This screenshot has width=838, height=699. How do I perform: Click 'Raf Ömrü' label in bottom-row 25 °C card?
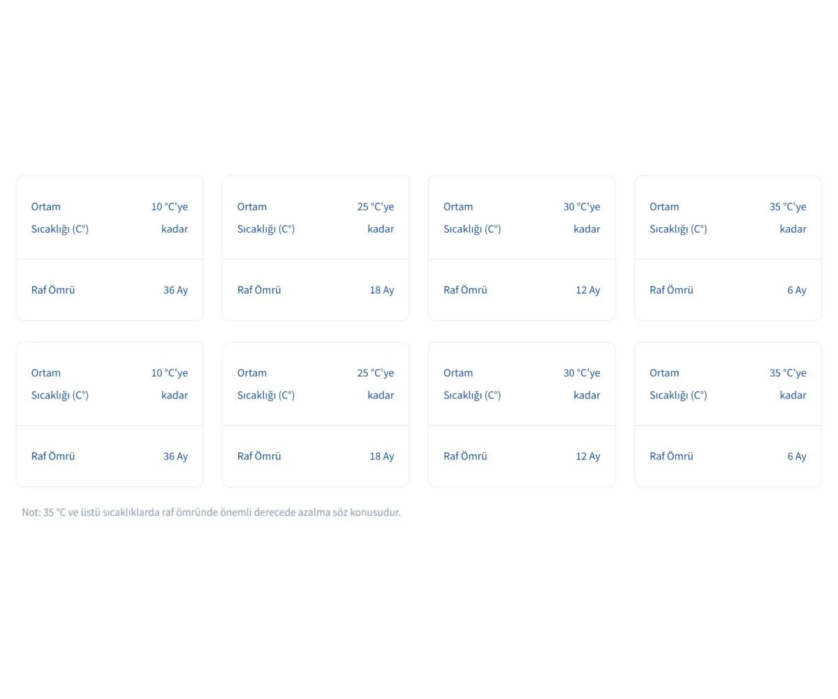[x=259, y=456]
